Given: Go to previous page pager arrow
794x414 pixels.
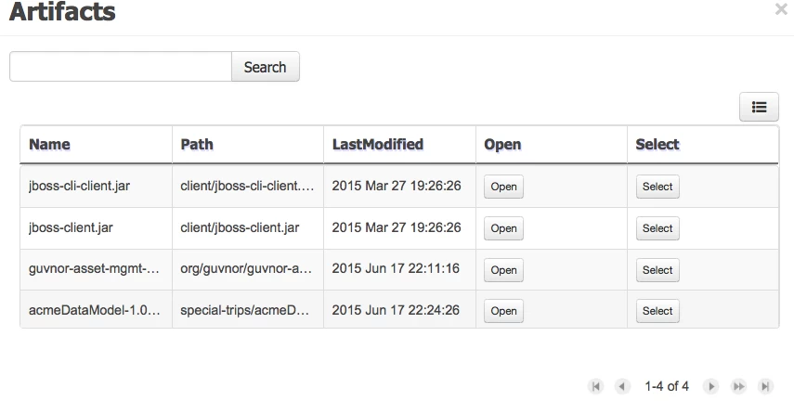Looking at the screenshot, I should (622, 387).
